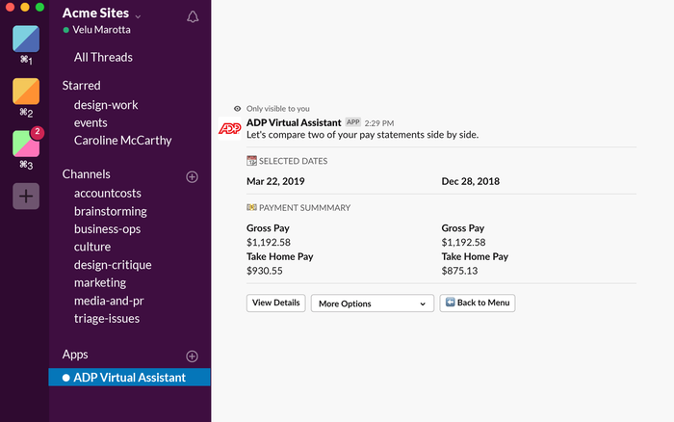The image size is (674, 422).
Task: Expand the More Options dropdown
Action: tap(373, 303)
